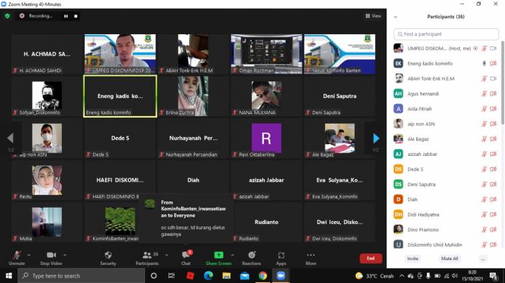Click the green Share Screen icon
The height and width of the screenshot is (283, 505).
[219, 255]
